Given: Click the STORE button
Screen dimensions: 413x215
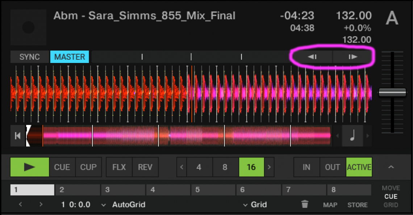Looking at the screenshot, I should coord(358,205).
